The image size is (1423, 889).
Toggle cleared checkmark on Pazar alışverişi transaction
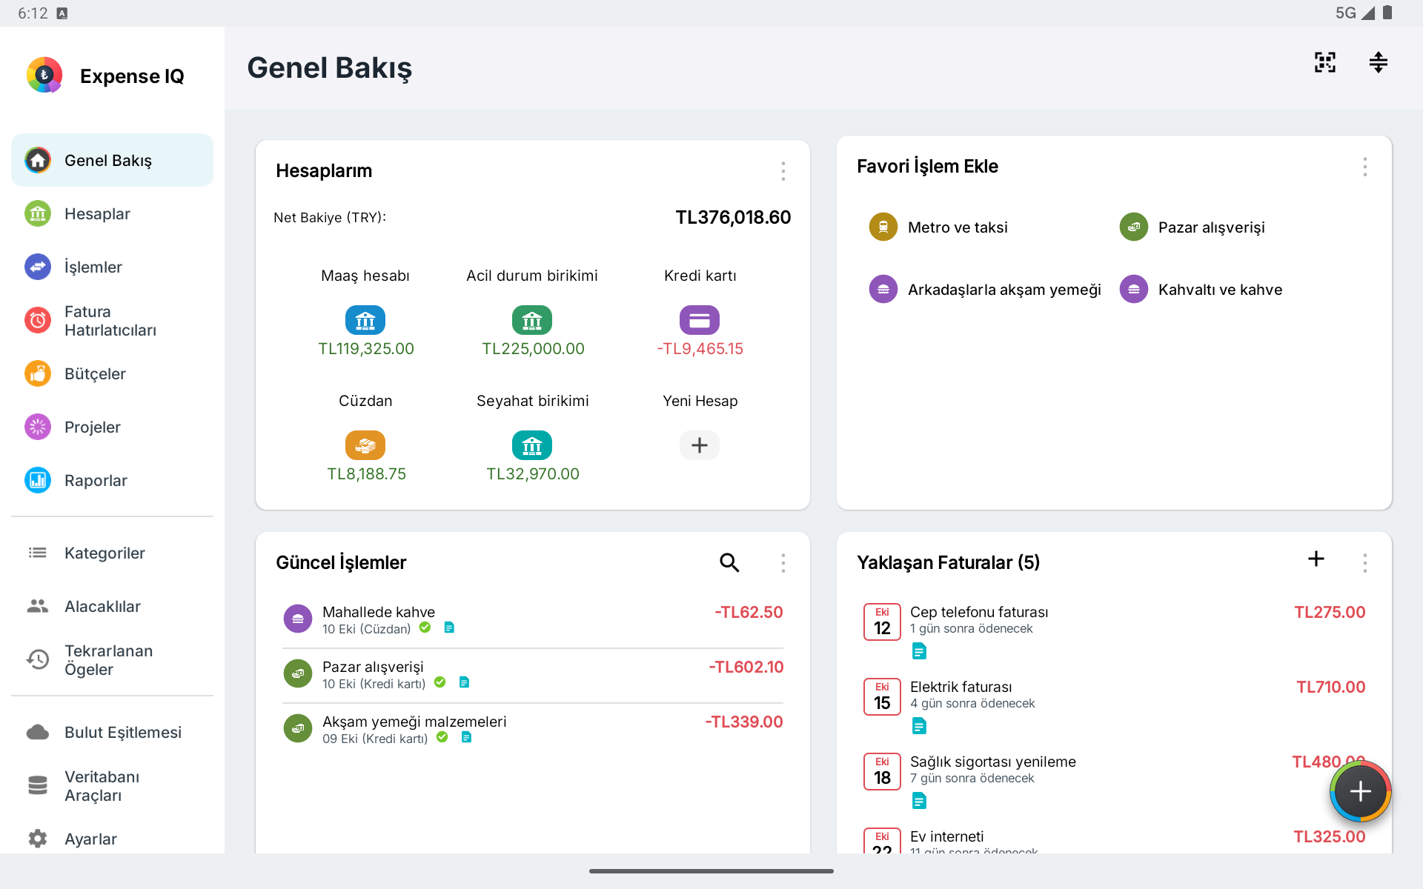pyautogui.click(x=439, y=682)
